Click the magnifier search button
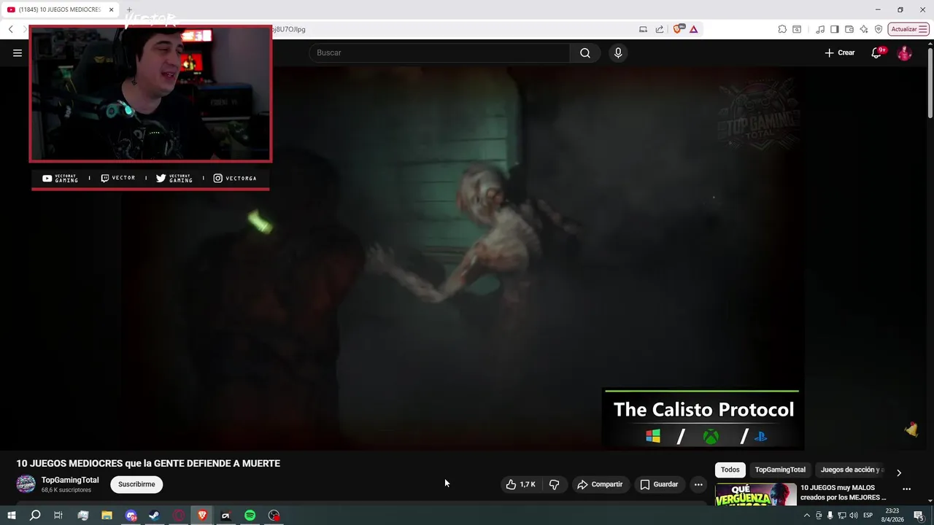 pos(585,52)
